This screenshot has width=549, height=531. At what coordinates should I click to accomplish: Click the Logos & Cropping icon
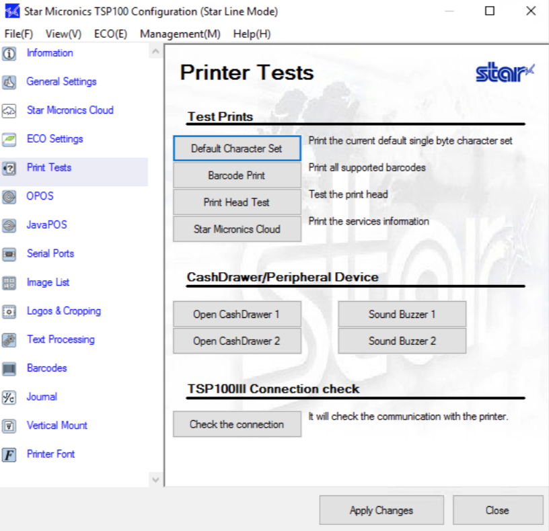pyautogui.click(x=9, y=311)
